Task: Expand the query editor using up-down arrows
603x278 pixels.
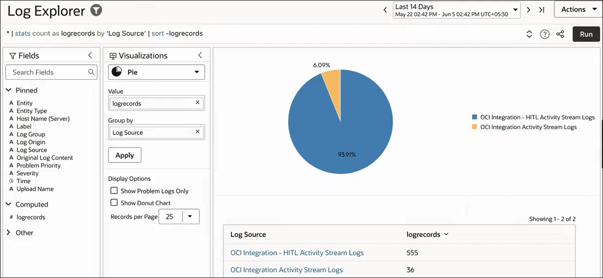Action: click(529, 34)
